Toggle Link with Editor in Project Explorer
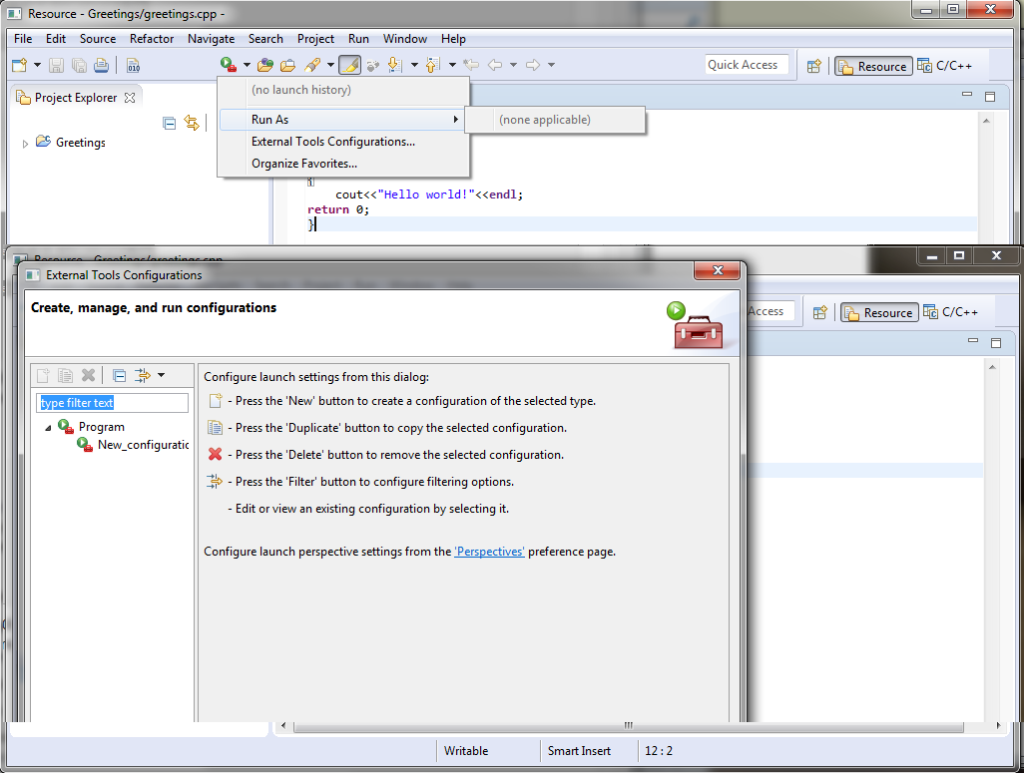The height and width of the screenshot is (773, 1024). click(x=192, y=123)
